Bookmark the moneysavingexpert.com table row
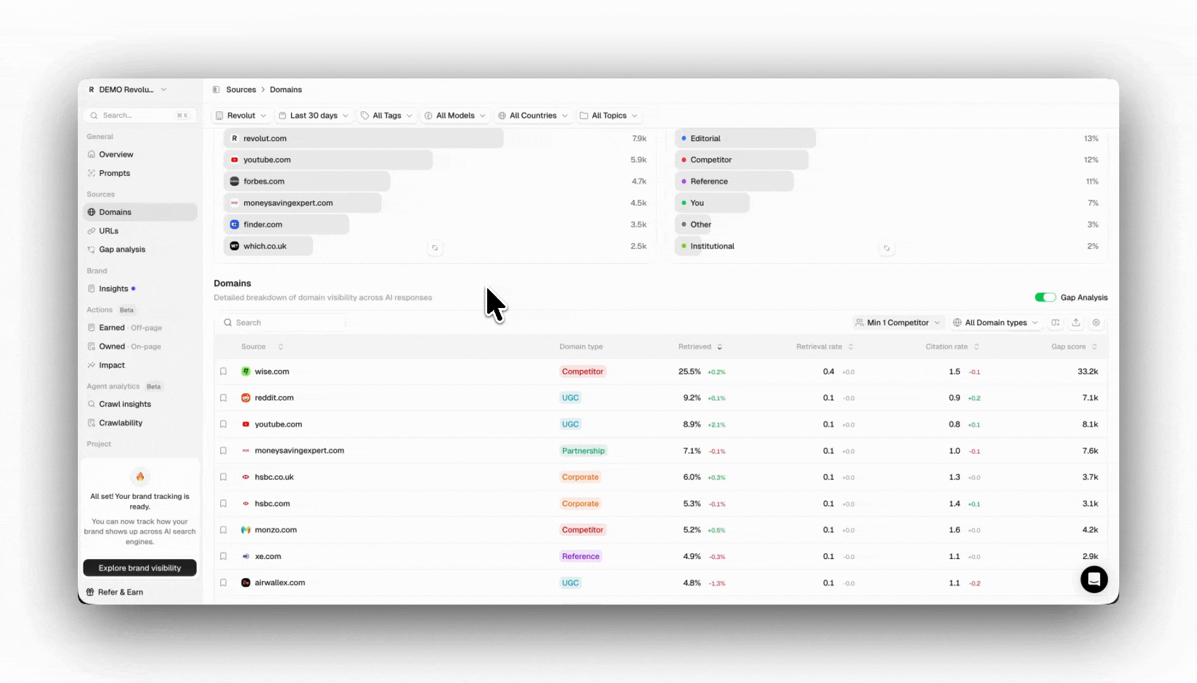This screenshot has height=683, width=1197. point(223,451)
